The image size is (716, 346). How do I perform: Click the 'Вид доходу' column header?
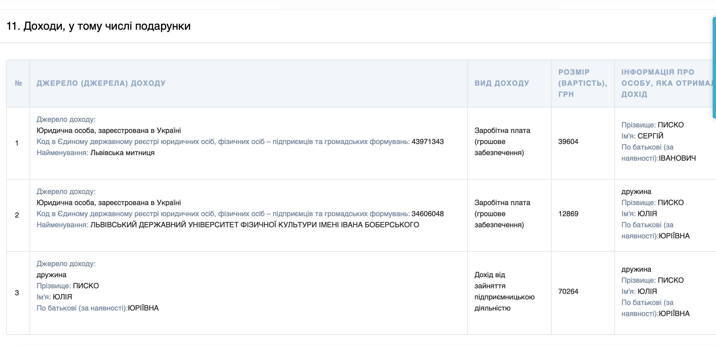[x=502, y=83]
